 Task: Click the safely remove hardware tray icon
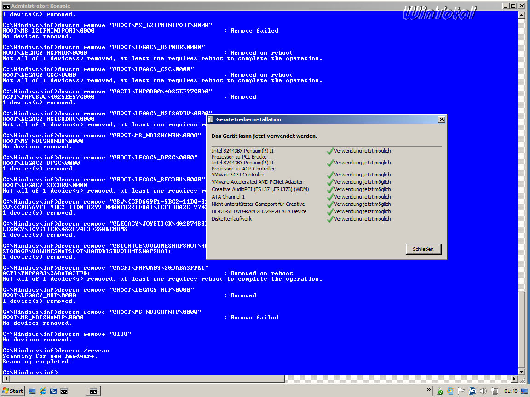tap(440, 391)
